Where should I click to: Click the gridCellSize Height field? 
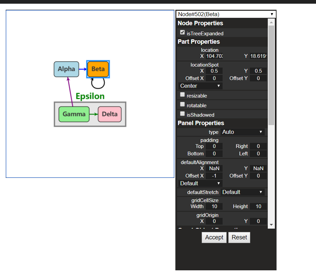(x=258, y=206)
